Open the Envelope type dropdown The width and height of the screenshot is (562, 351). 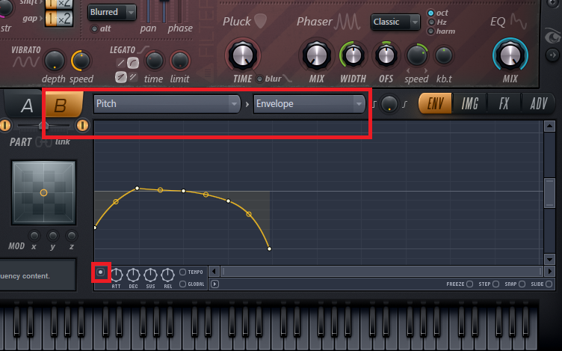point(309,104)
